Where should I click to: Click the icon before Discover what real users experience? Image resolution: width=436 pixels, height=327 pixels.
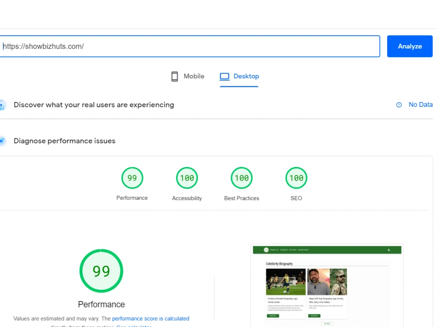(x=2, y=105)
